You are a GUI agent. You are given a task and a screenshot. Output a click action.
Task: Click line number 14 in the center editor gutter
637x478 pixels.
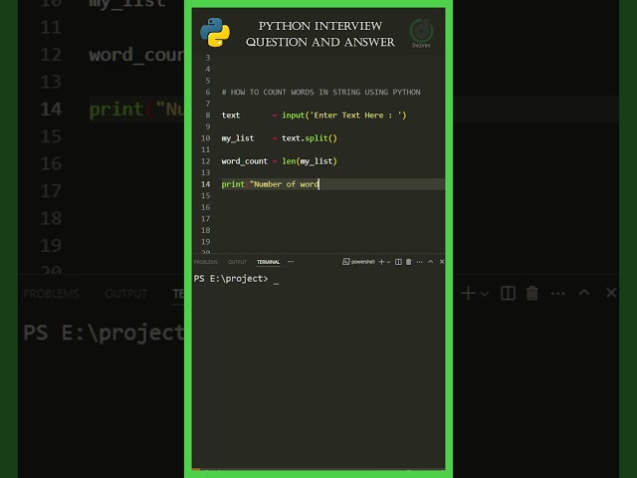click(206, 184)
